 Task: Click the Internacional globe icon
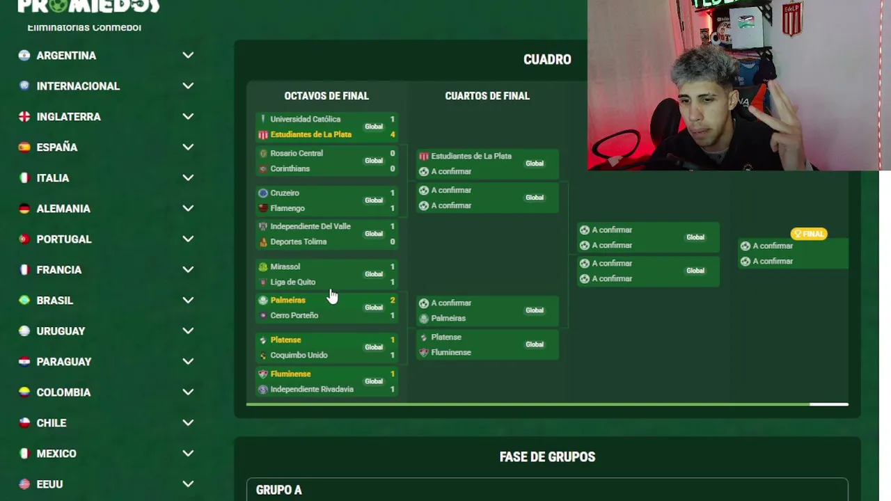pyautogui.click(x=24, y=86)
